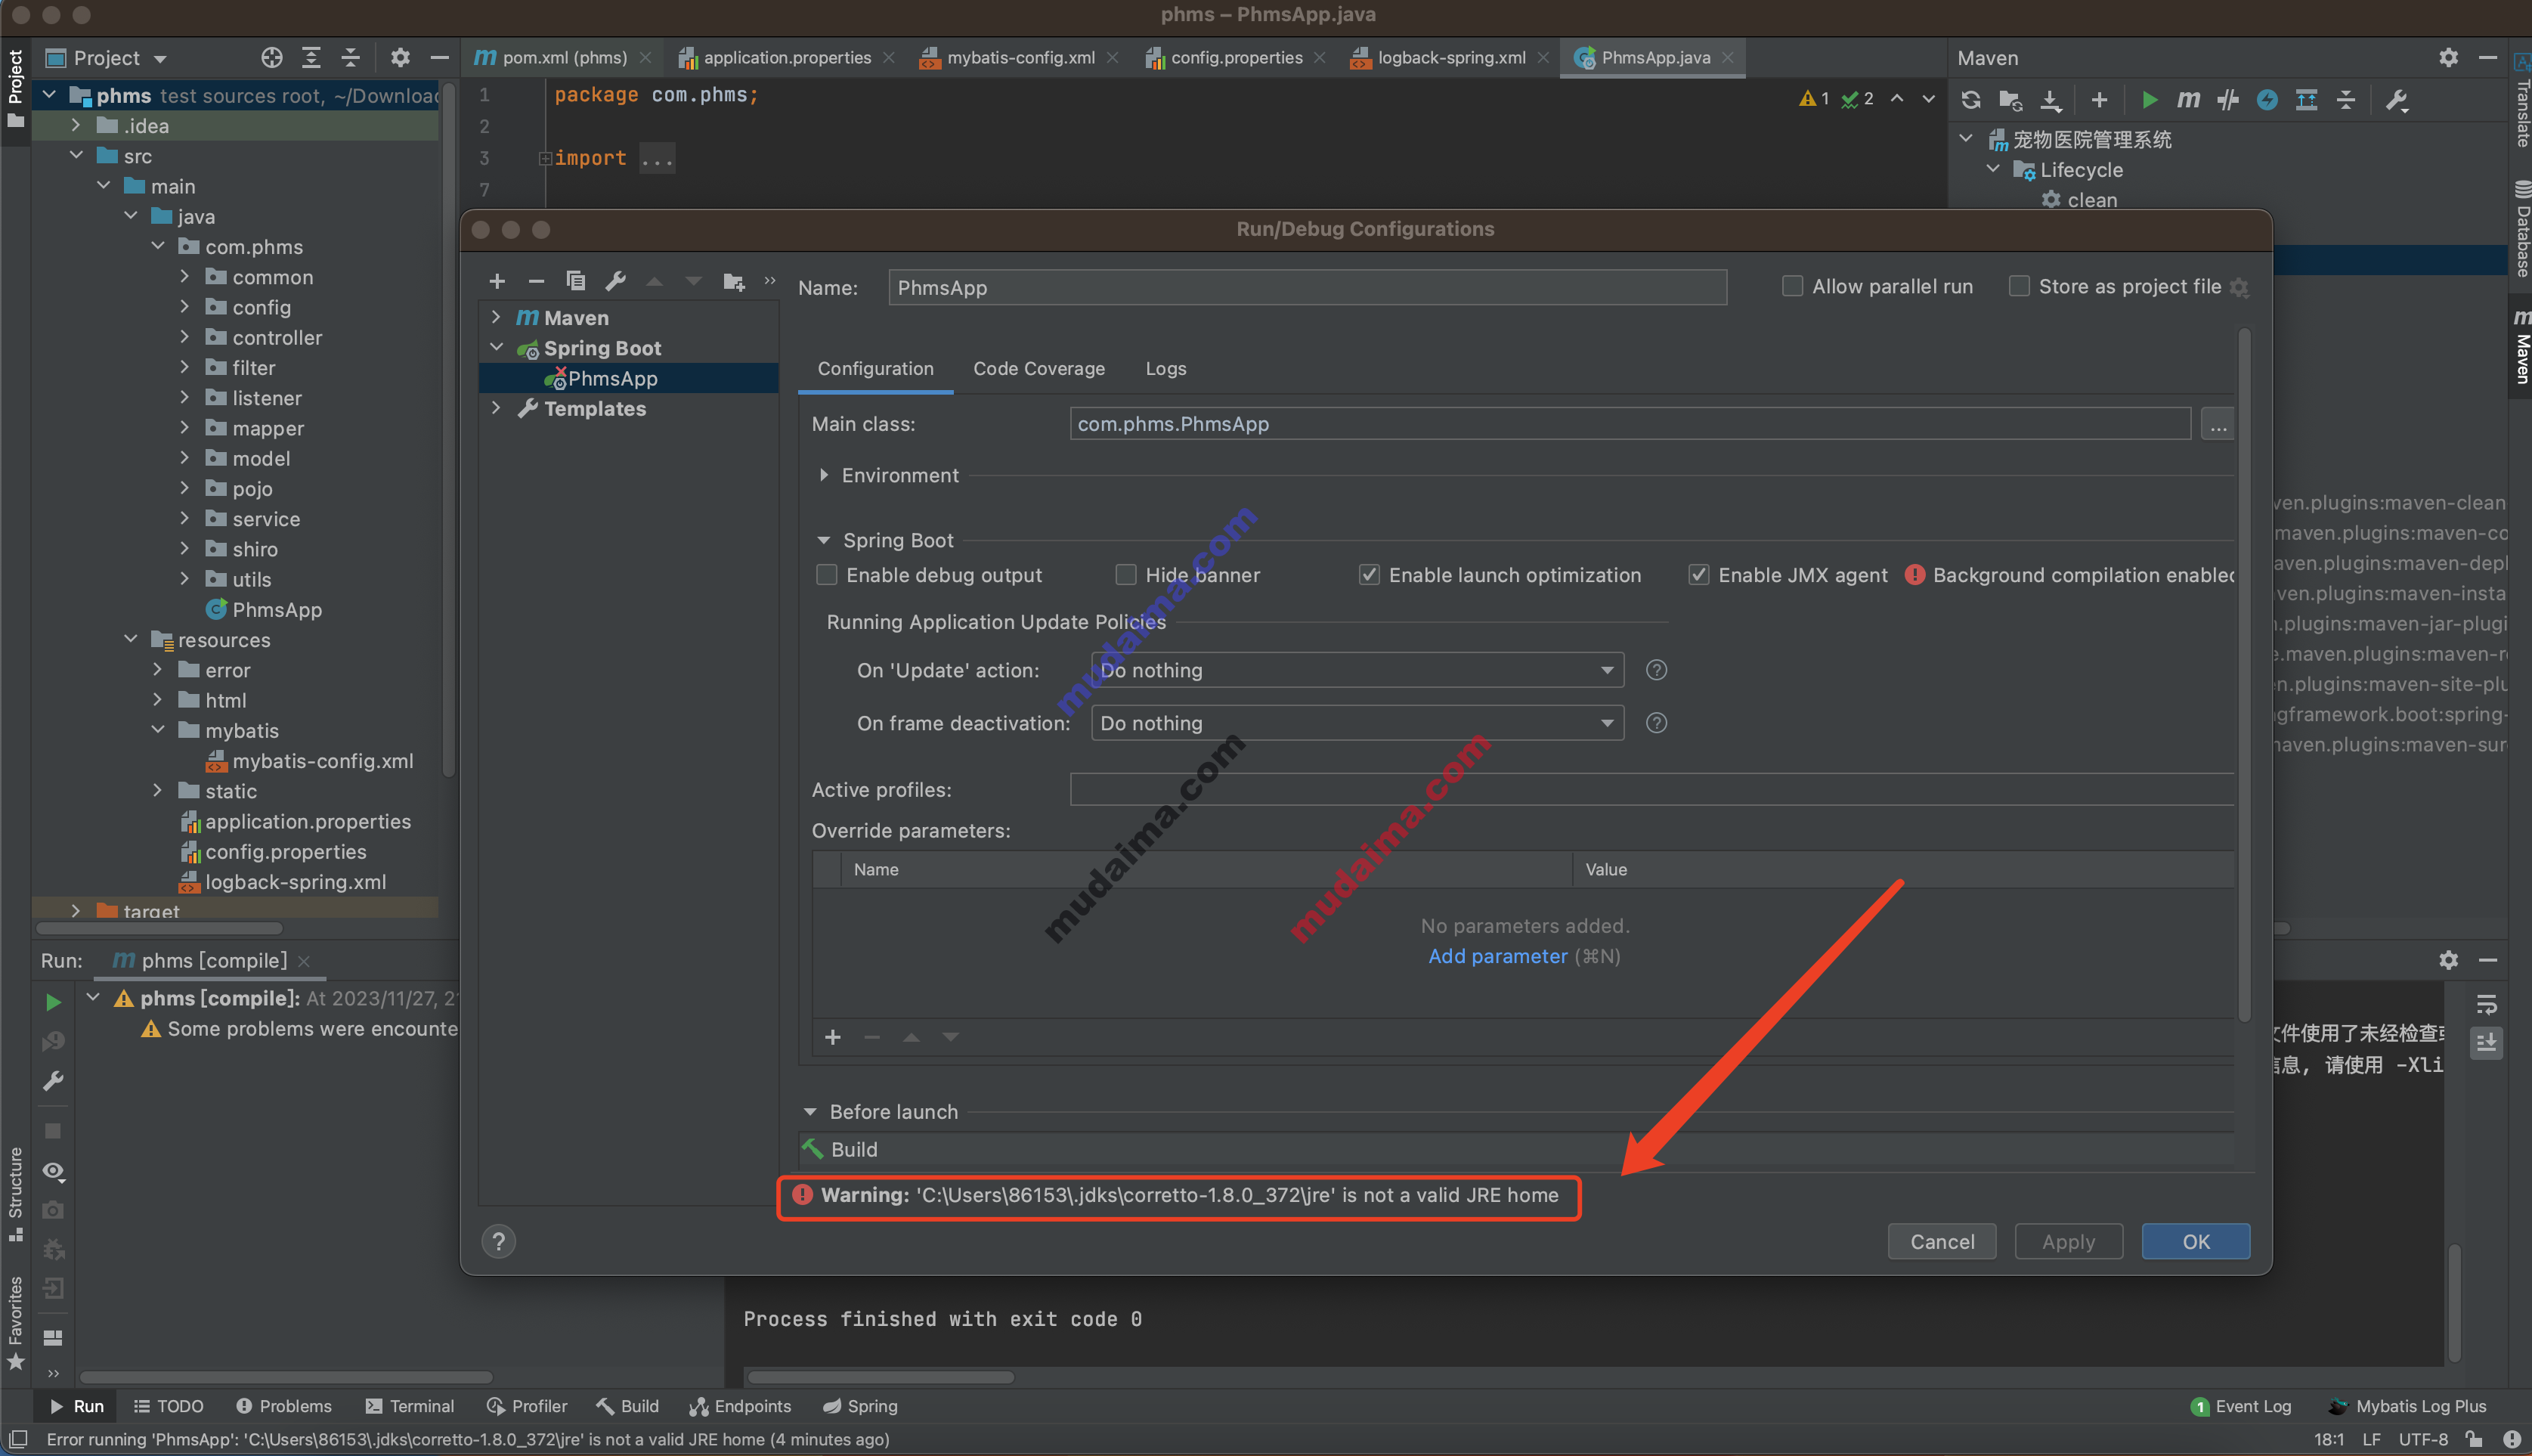The image size is (2532, 1456).
Task: Check Store as project file
Action: point(2020,286)
